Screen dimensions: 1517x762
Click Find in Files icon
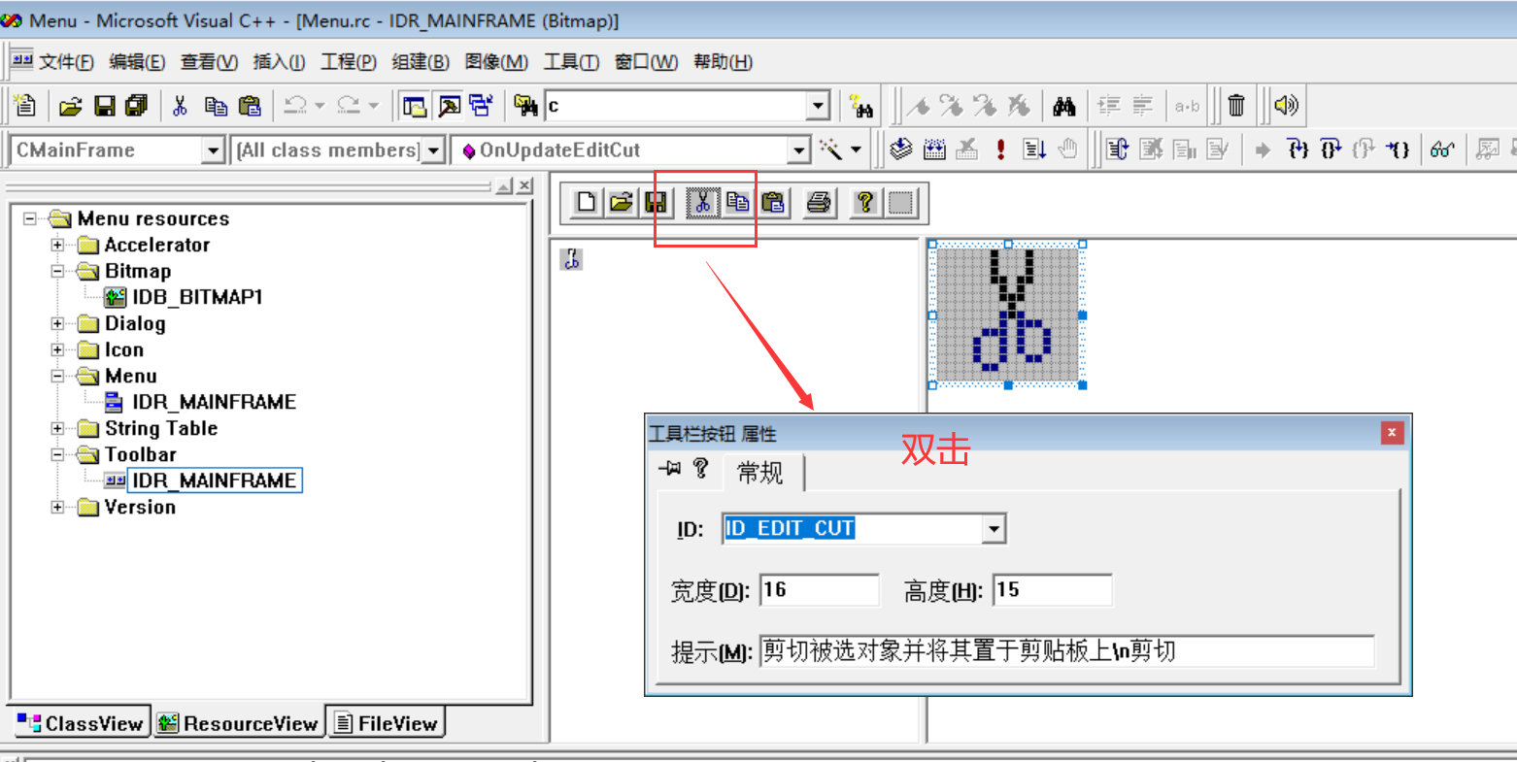point(526,105)
